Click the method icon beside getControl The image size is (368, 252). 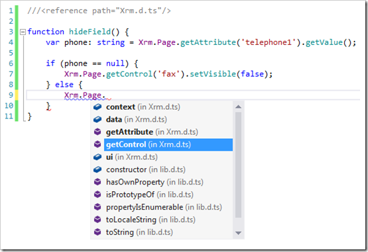(x=97, y=144)
